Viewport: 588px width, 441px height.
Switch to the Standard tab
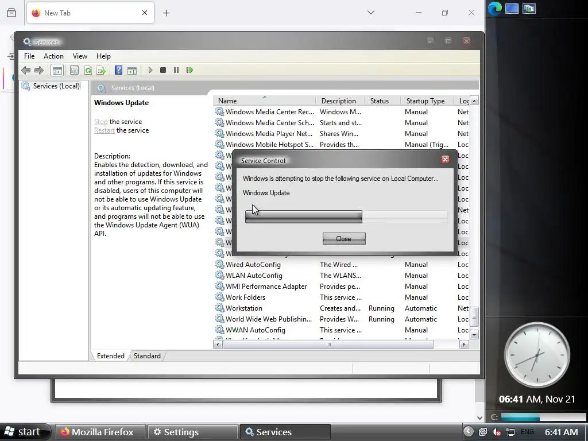147,356
